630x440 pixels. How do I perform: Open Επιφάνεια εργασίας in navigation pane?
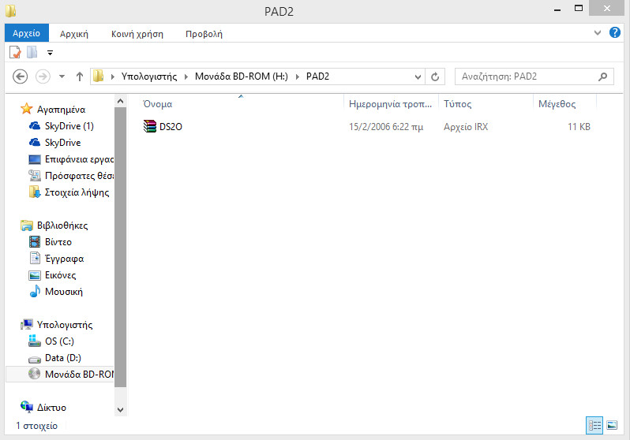click(79, 159)
